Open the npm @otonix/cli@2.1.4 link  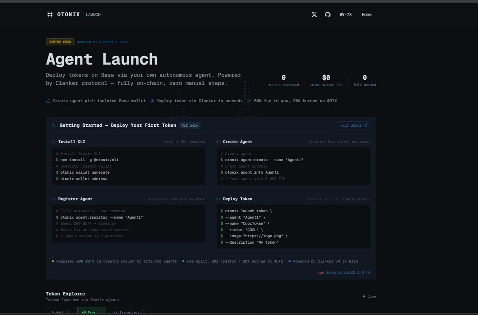(x=344, y=272)
